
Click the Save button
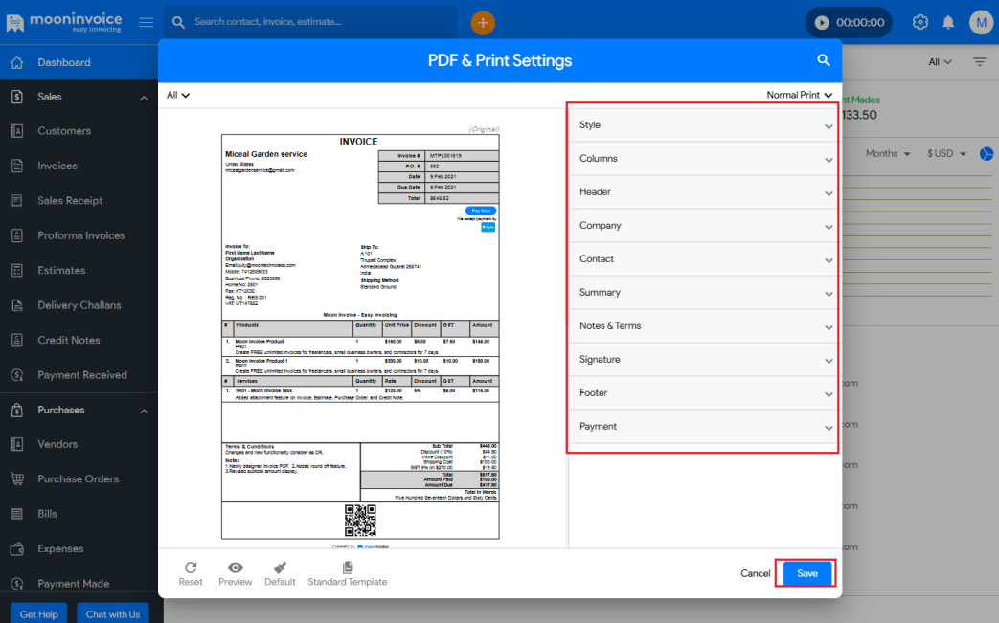[806, 573]
